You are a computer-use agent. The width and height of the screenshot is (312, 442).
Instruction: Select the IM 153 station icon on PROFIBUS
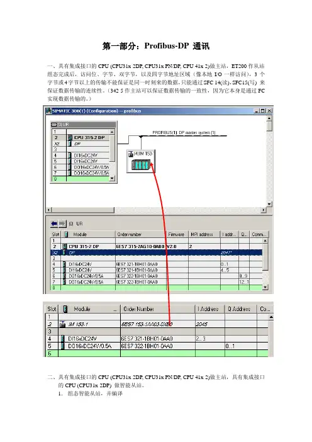(x=141, y=164)
